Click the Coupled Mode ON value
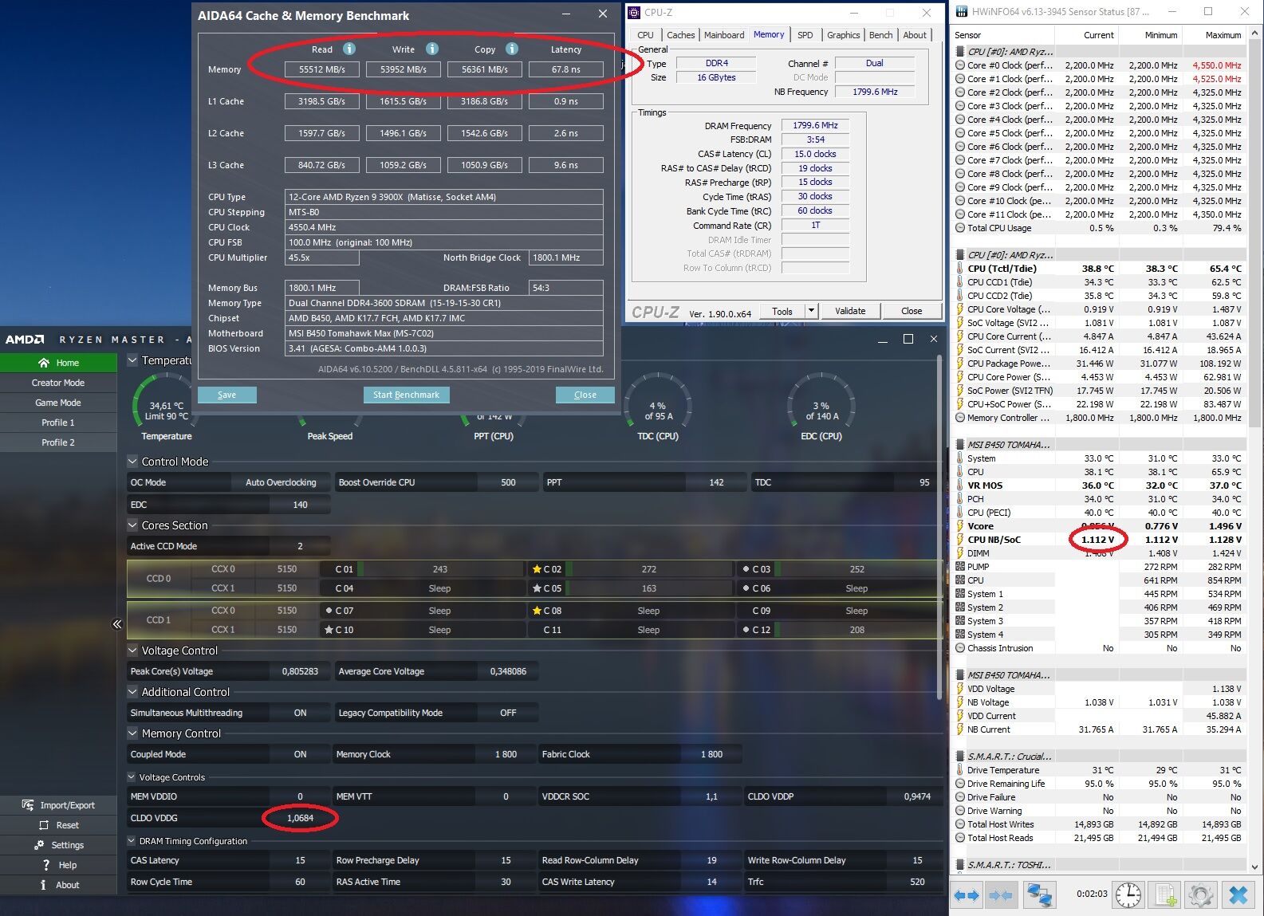 coord(300,754)
